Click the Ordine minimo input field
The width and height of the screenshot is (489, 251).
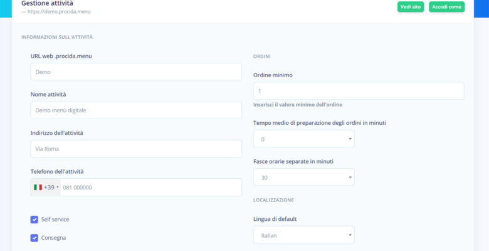359,91
